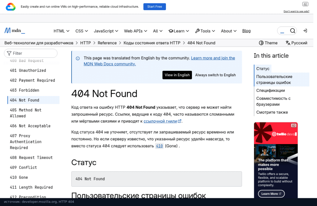
Task: Expand the Web APIs menu
Action: pyautogui.click(x=136, y=31)
